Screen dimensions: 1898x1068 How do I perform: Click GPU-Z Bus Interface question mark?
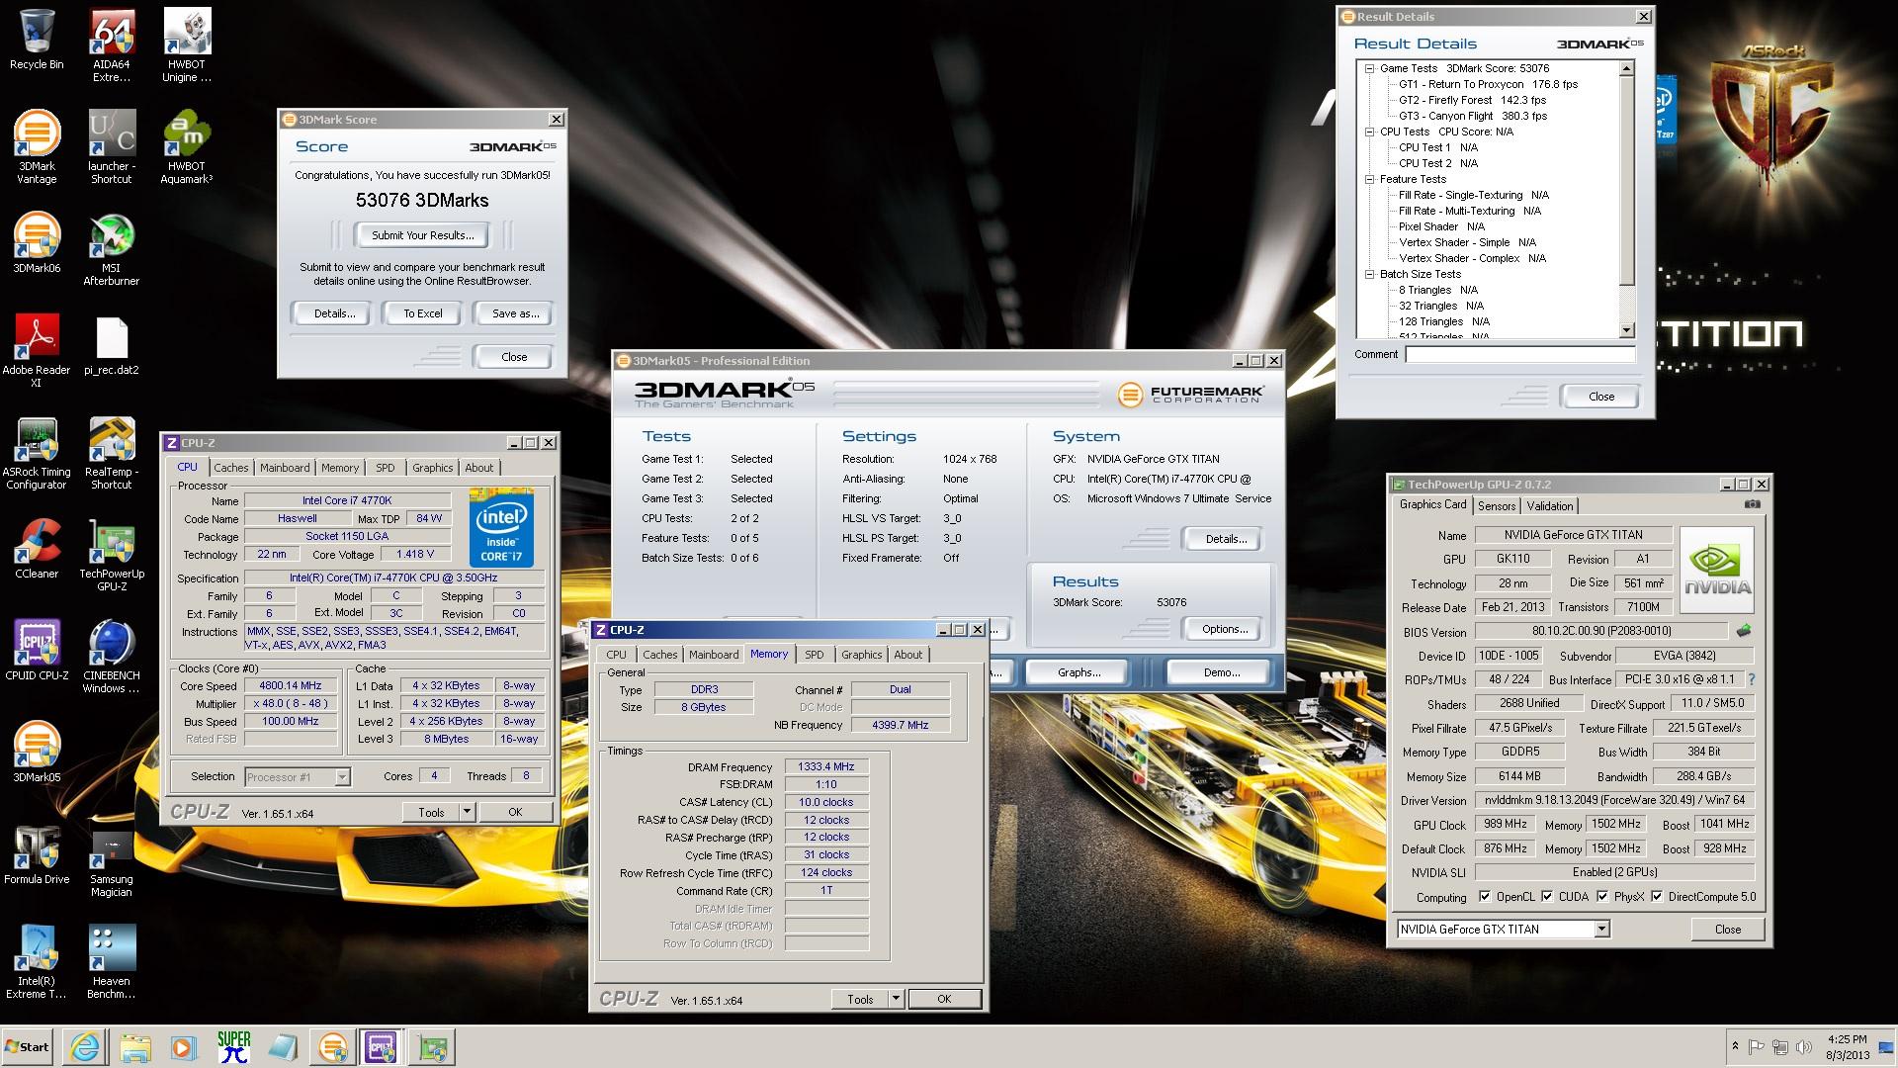pos(1752,679)
